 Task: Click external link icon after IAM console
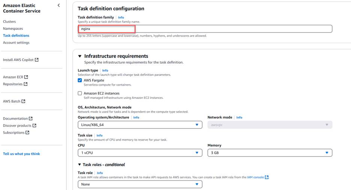pyautogui.click(x=267, y=177)
